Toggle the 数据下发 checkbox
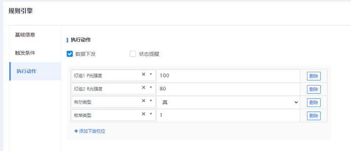The height and width of the screenshot is (154, 351). click(70, 54)
